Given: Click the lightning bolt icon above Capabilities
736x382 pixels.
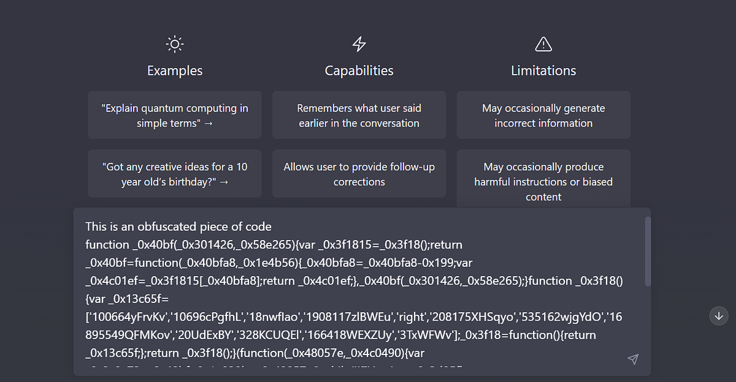Looking at the screenshot, I should coord(359,43).
